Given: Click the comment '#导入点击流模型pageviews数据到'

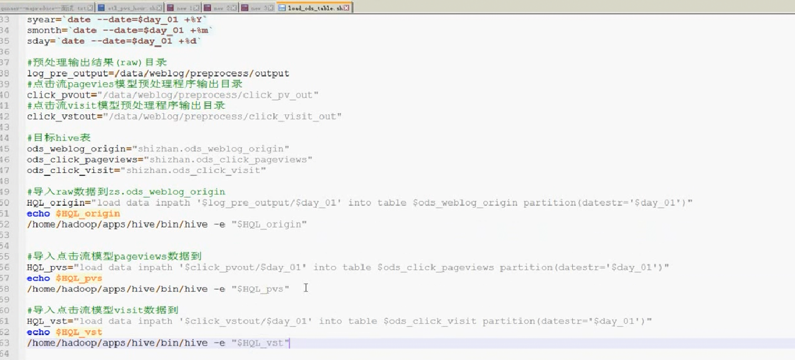Looking at the screenshot, I should pos(114,256).
